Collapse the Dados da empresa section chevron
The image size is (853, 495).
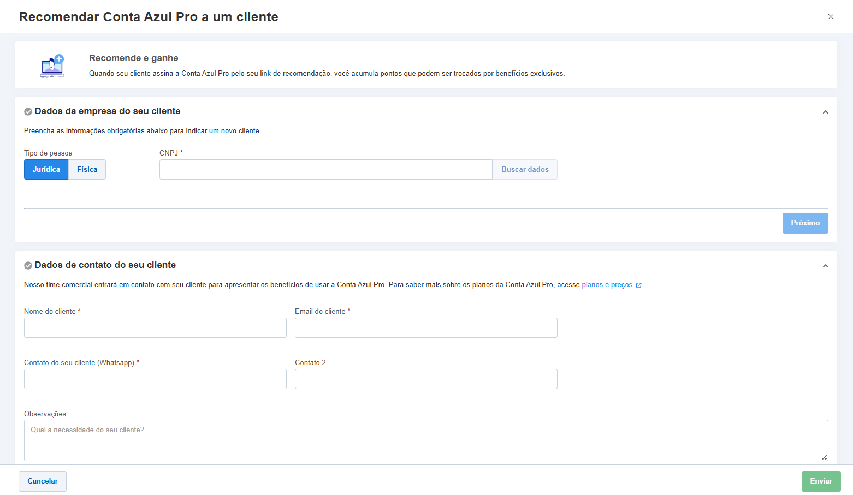click(x=825, y=112)
